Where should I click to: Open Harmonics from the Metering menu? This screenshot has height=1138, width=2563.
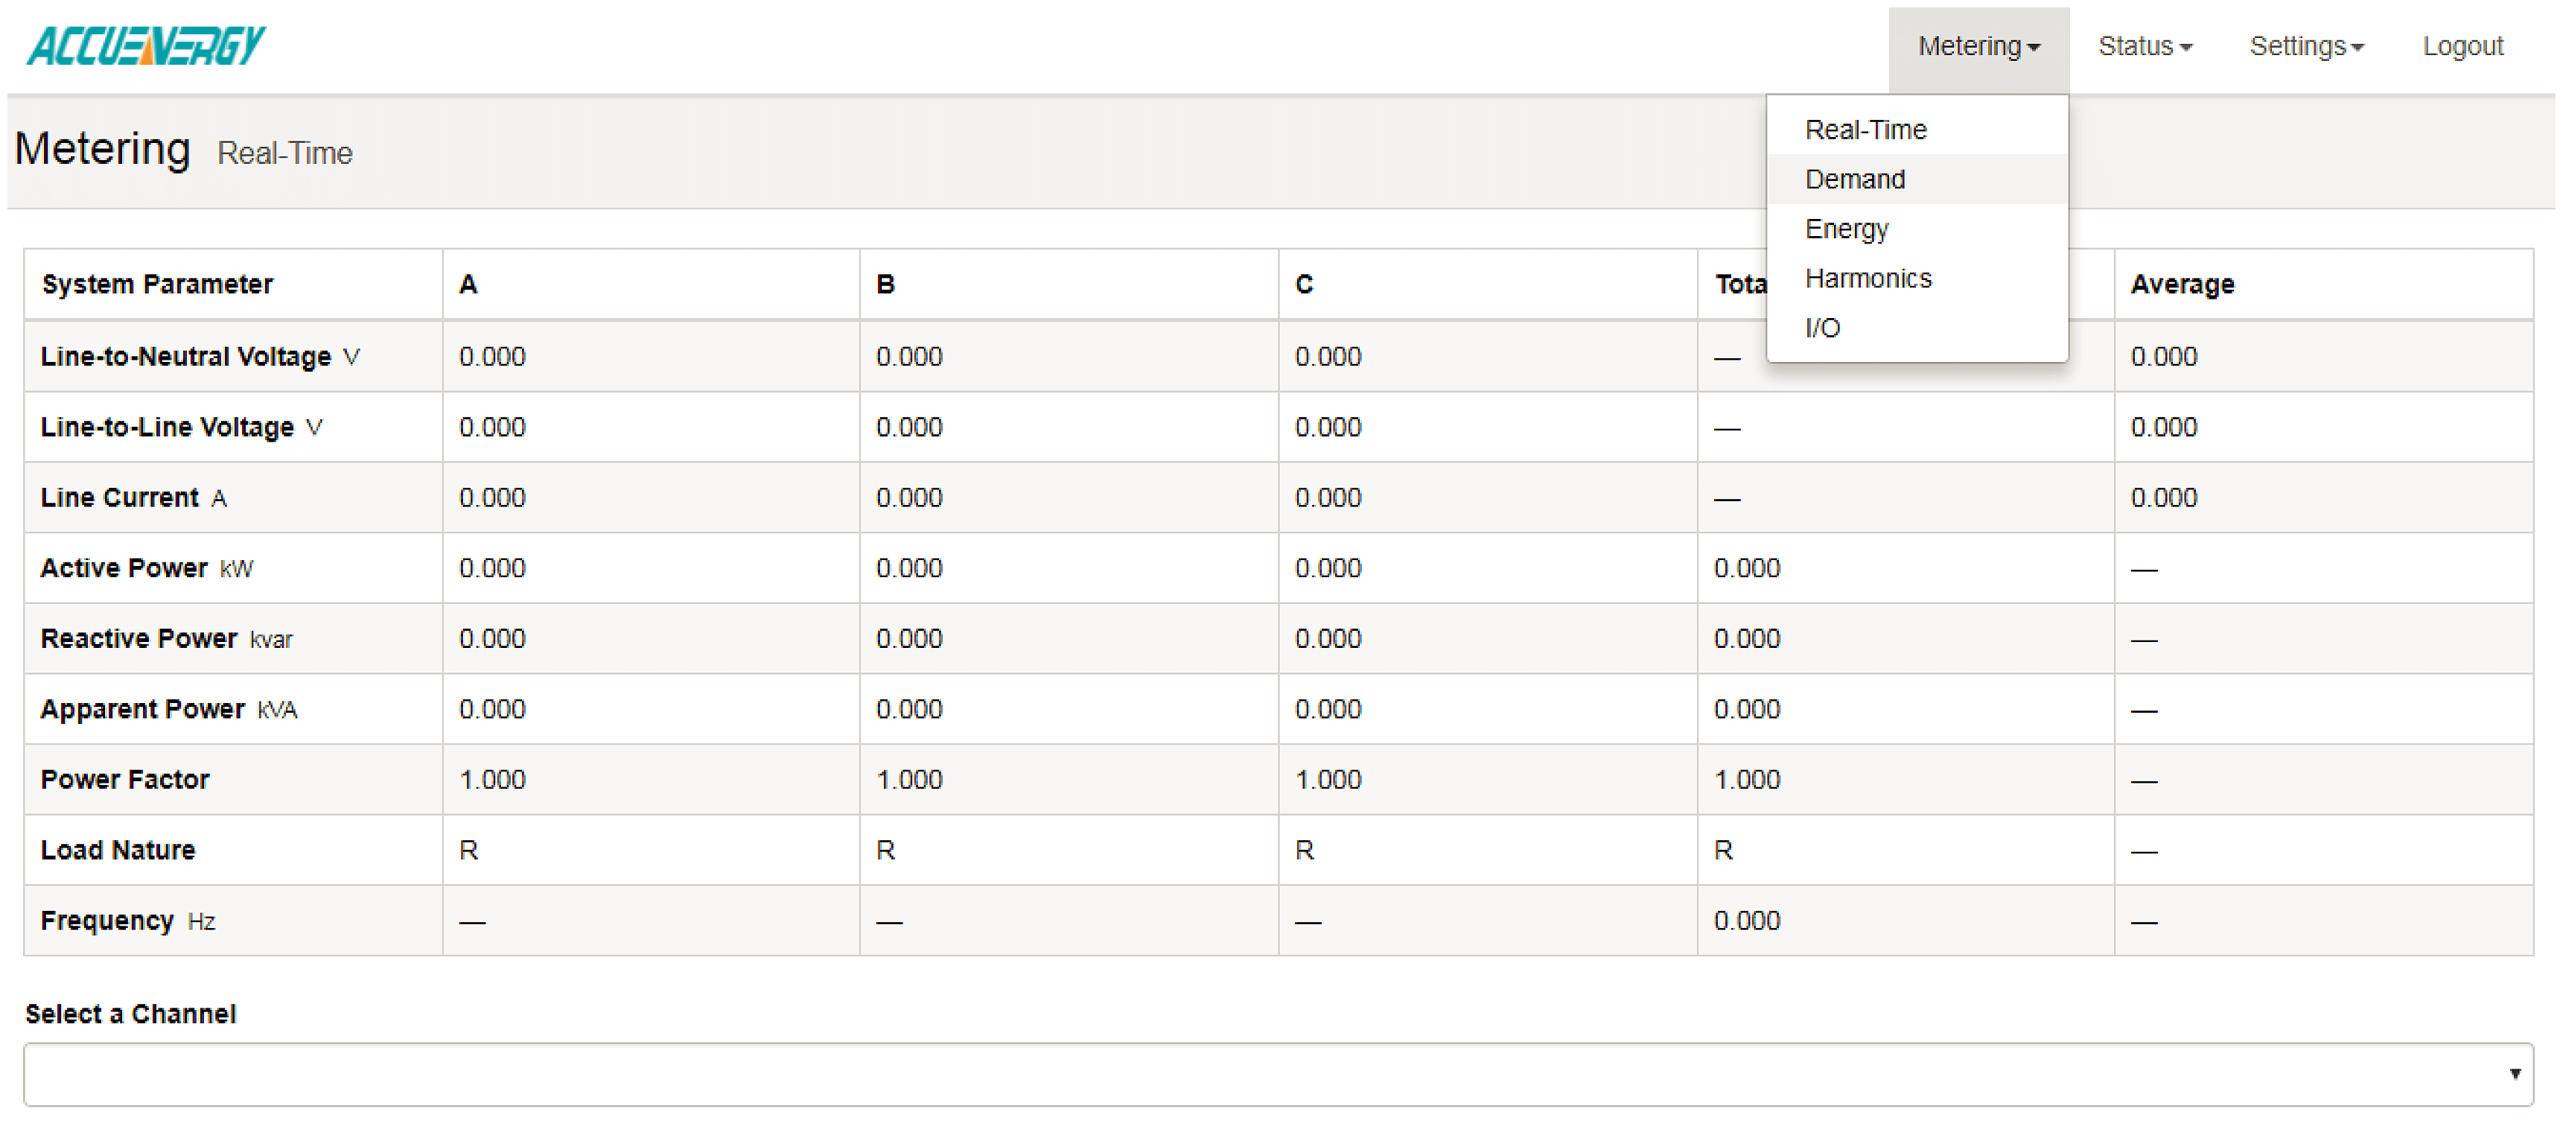pyautogui.click(x=1868, y=279)
